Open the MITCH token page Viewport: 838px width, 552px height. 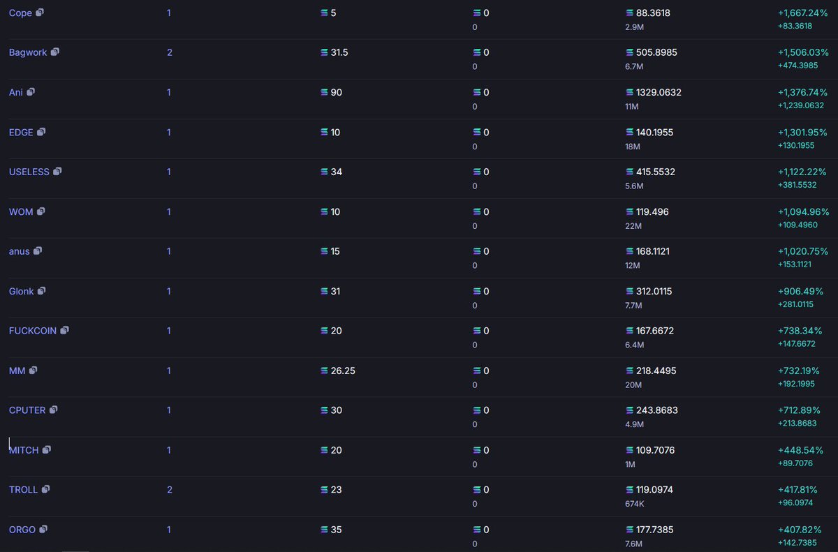pos(24,450)
